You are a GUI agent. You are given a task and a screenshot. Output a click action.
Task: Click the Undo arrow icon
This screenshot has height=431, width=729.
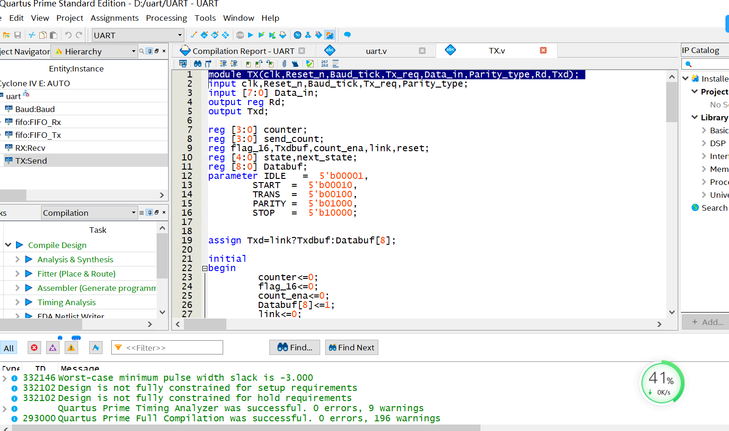pos(68,35)
